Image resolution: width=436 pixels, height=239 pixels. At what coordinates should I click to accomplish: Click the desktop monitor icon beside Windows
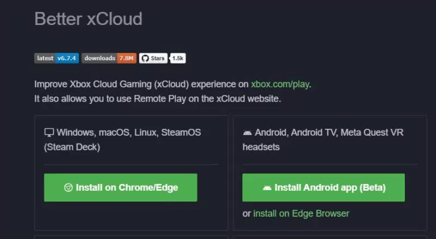click(49, 133)
